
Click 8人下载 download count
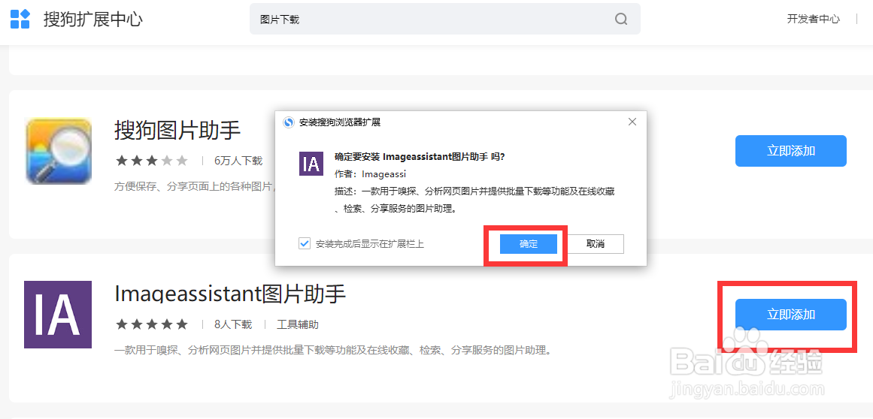tap(233, 324)
